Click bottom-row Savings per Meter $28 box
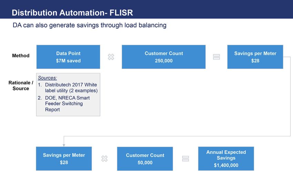This screenshot has height=196, width=293. pos(64,159)
